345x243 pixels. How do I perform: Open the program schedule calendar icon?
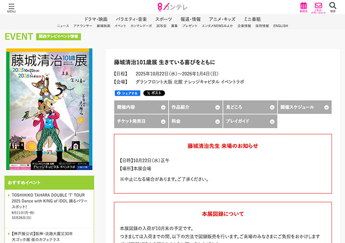coord(303,7)
